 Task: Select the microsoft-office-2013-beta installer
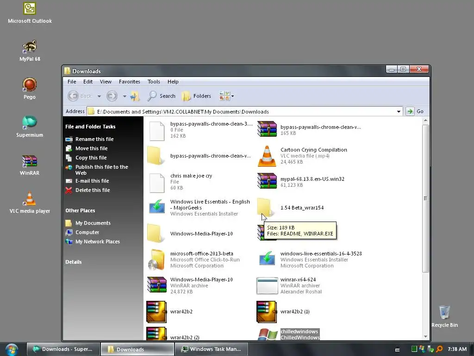pyautogui.click(x=194, y=260)
